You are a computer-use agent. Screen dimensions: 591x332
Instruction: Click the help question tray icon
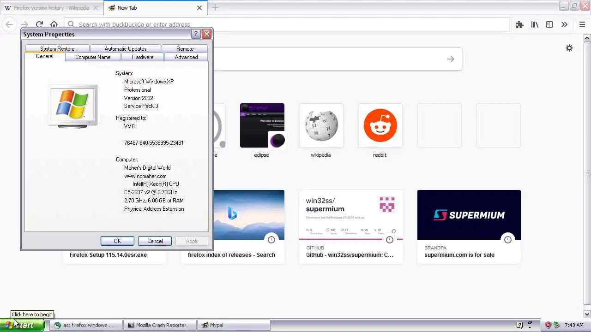pos(519,325)
